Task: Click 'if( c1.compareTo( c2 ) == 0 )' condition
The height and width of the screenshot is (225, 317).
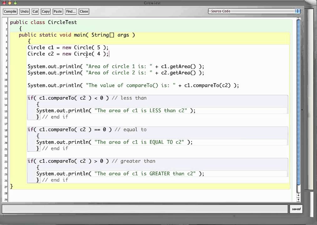Action: click(70, 129)
